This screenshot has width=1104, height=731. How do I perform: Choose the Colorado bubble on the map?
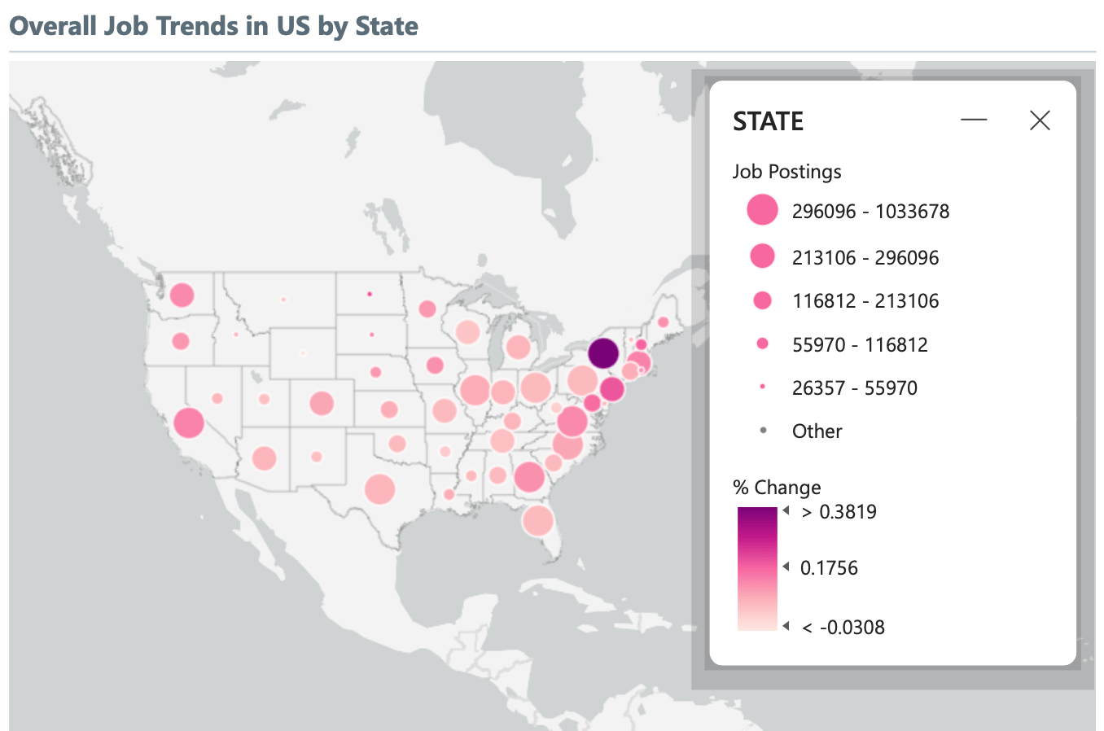click(322, 403)
